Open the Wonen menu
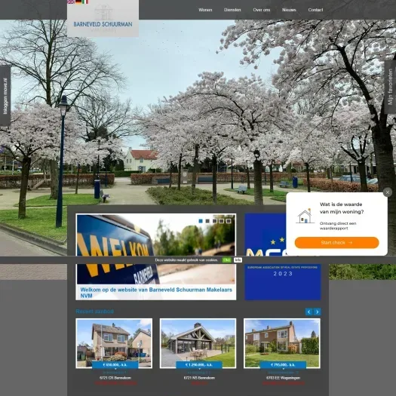 pos(205,10)
